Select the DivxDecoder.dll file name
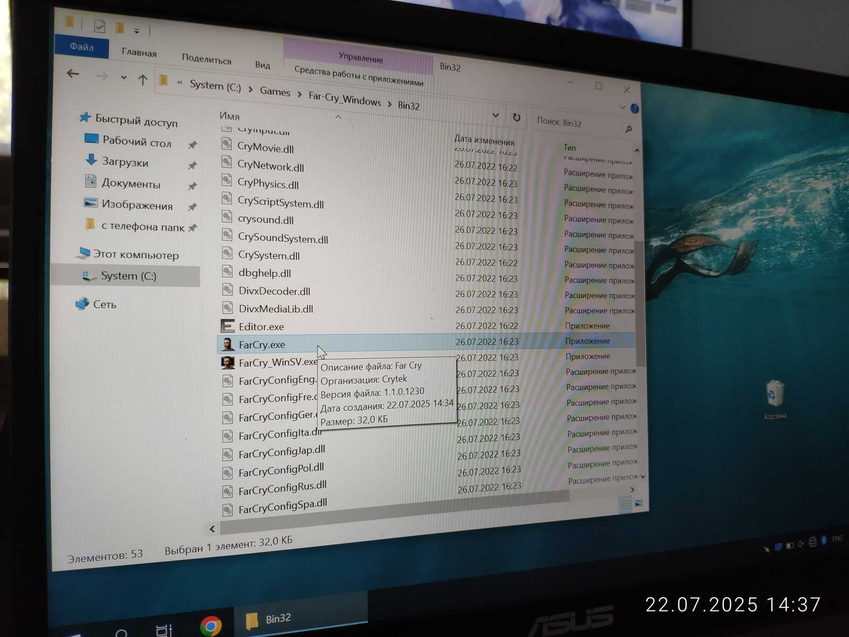Screen dimensions: 849x637 (274, 291)
